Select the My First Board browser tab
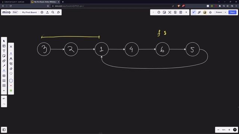239x134 pixels. tap(45, 2)
